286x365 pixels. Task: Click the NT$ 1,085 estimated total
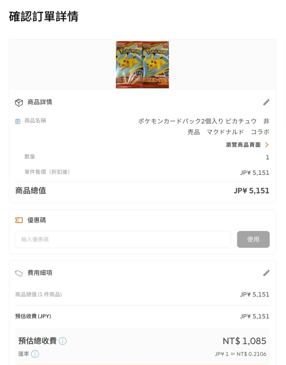click(244, 341)
